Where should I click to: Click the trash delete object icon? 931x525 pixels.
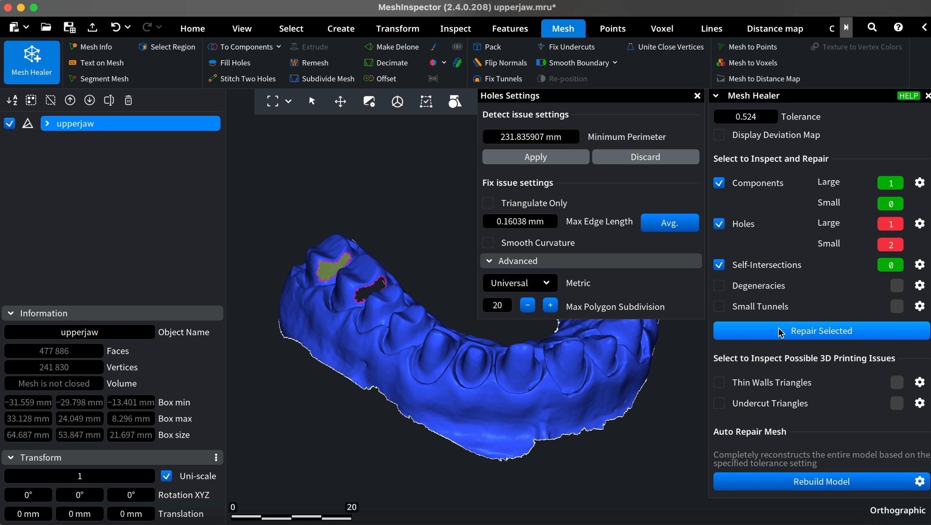(128, 100)
